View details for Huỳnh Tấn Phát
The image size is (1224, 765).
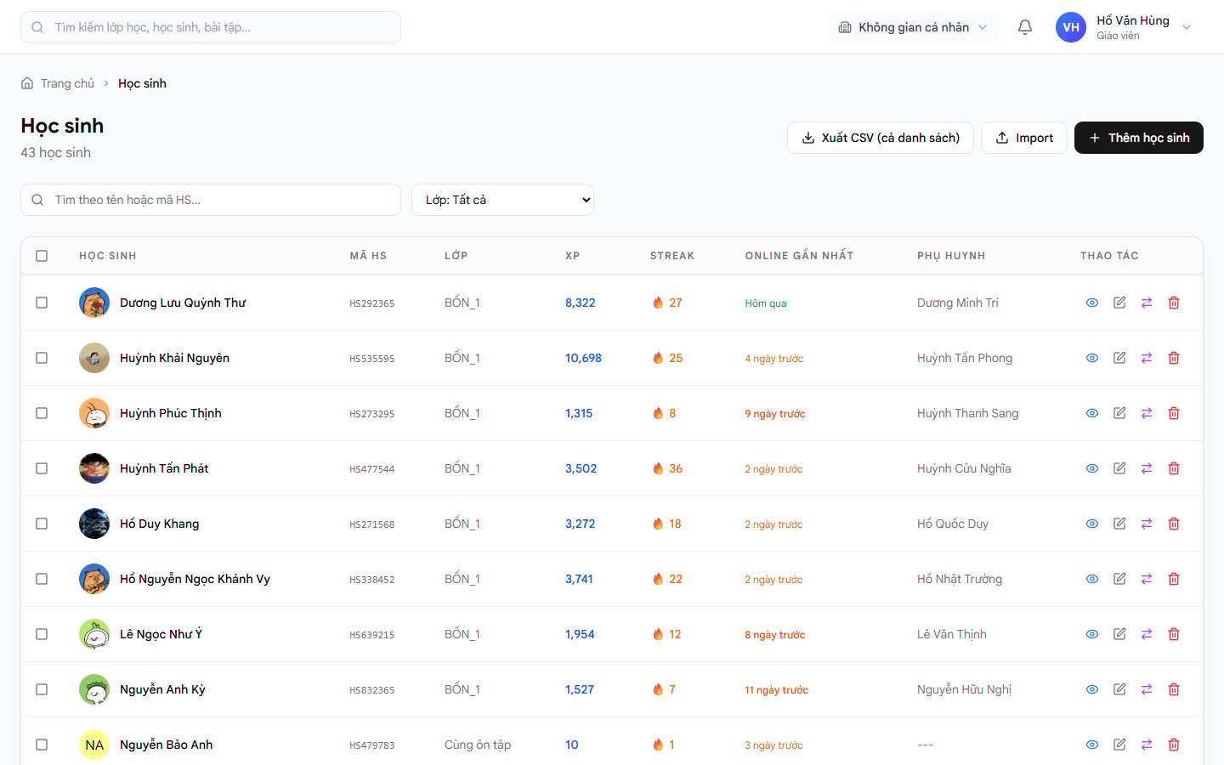1092,468
